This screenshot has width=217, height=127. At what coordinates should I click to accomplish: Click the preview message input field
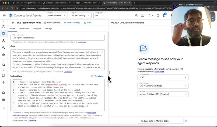(160, 121)
